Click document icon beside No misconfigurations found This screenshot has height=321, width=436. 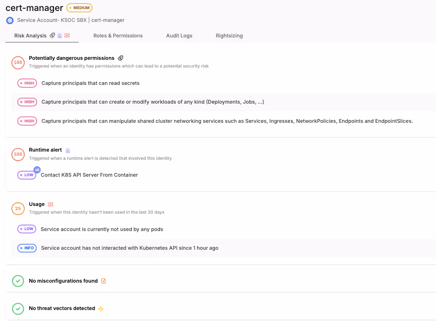[103, 281]
